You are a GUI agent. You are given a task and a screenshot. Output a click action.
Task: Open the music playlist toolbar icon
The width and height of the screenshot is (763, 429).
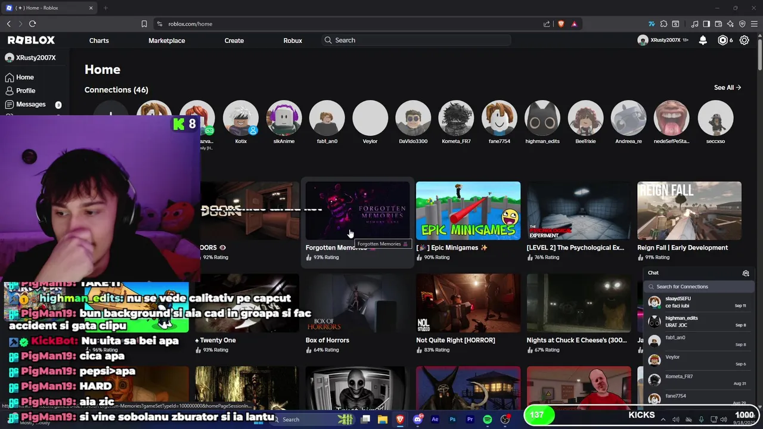click(694, 24)
